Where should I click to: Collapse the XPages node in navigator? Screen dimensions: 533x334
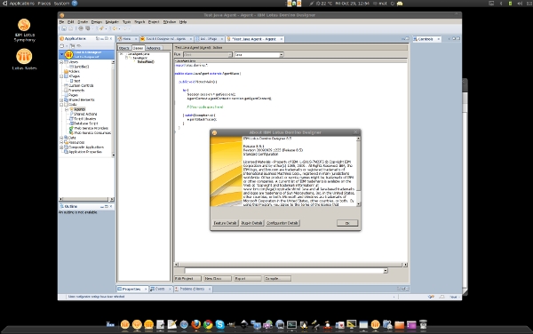(61, 76)
